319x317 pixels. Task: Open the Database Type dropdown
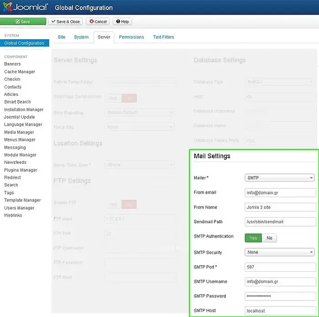click(x=279, y=82)
